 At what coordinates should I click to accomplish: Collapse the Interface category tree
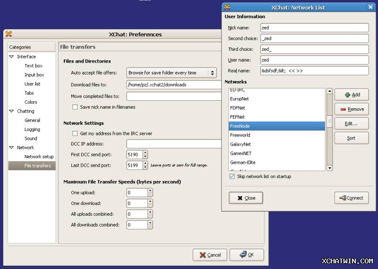pyautogui.click(x=11, y=57)
